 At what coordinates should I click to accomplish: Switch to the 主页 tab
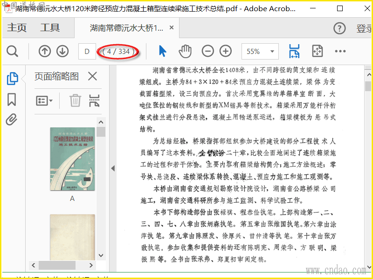tap(17, 28)
